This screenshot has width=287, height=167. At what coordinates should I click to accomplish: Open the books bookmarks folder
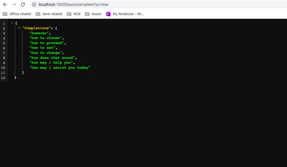93,14
